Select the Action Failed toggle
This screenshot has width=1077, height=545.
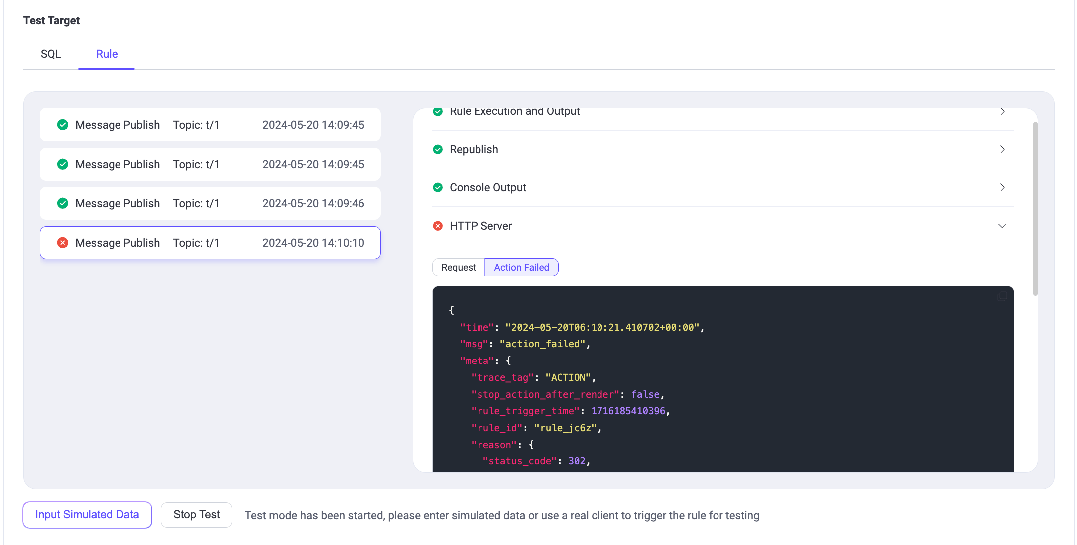tap(521, 267)
